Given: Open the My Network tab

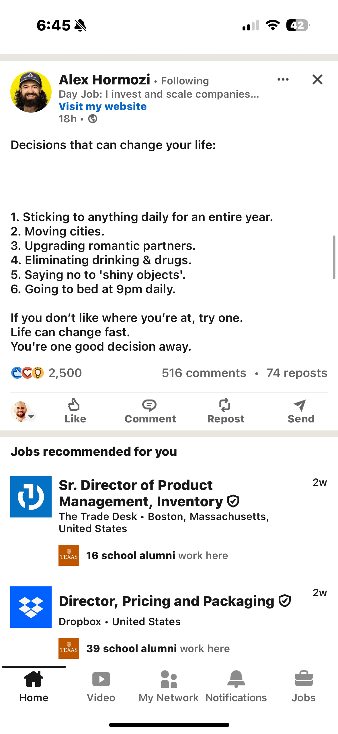Looking at the screenshot, I should pos(169,686).
